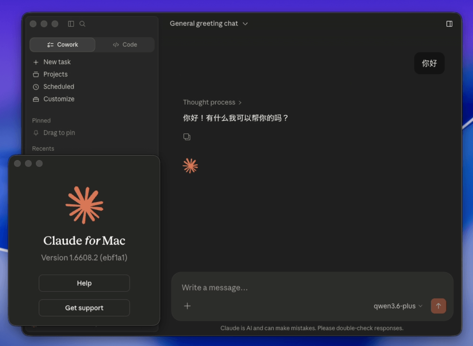
Task: Open the General greeting chat title dropdown
Action: pyautogui.click(x=209, y=23)
